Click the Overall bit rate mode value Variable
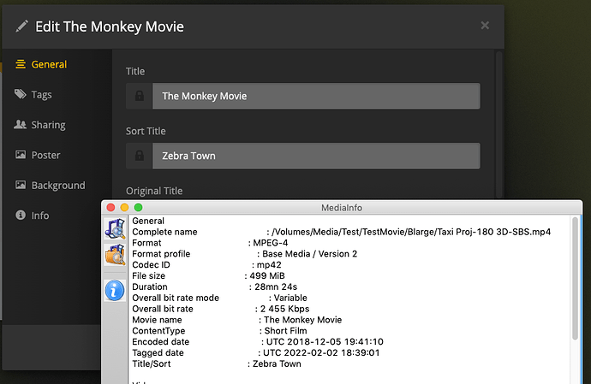 [x=290, y=298]
